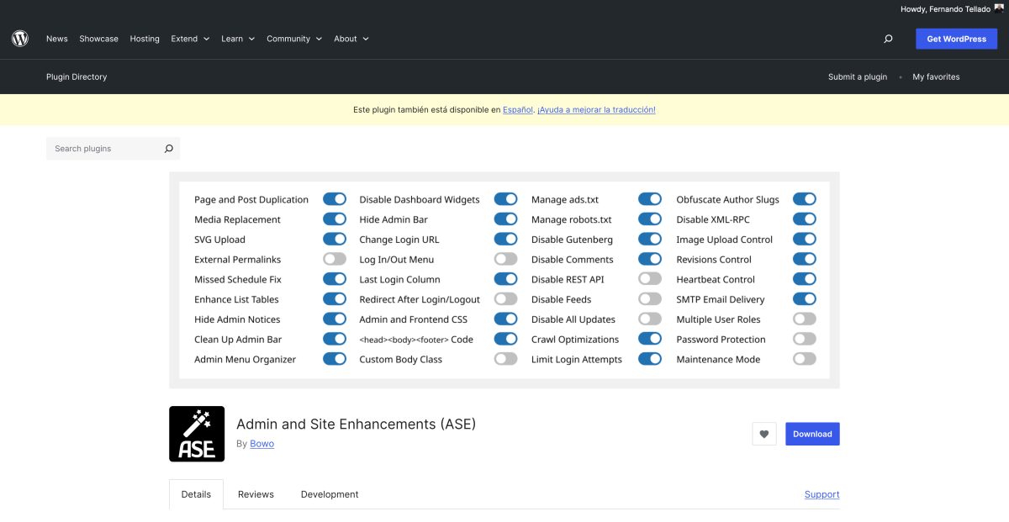Screen dimensions: 1009x522
Task: Select Hosting in the navigation menu
Action: (144, 38)
